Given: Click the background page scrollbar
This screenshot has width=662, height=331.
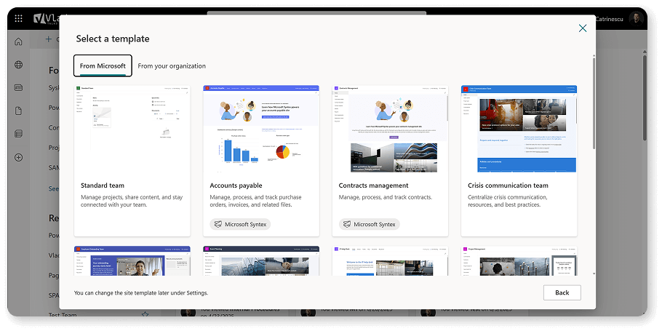Looking at the screenshot, I should [645, 98].
